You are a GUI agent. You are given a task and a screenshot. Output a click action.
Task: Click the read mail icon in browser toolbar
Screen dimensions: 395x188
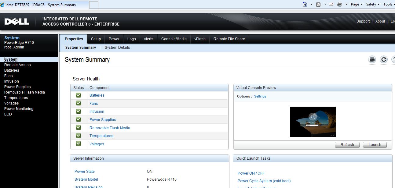[x=331, y=4]
